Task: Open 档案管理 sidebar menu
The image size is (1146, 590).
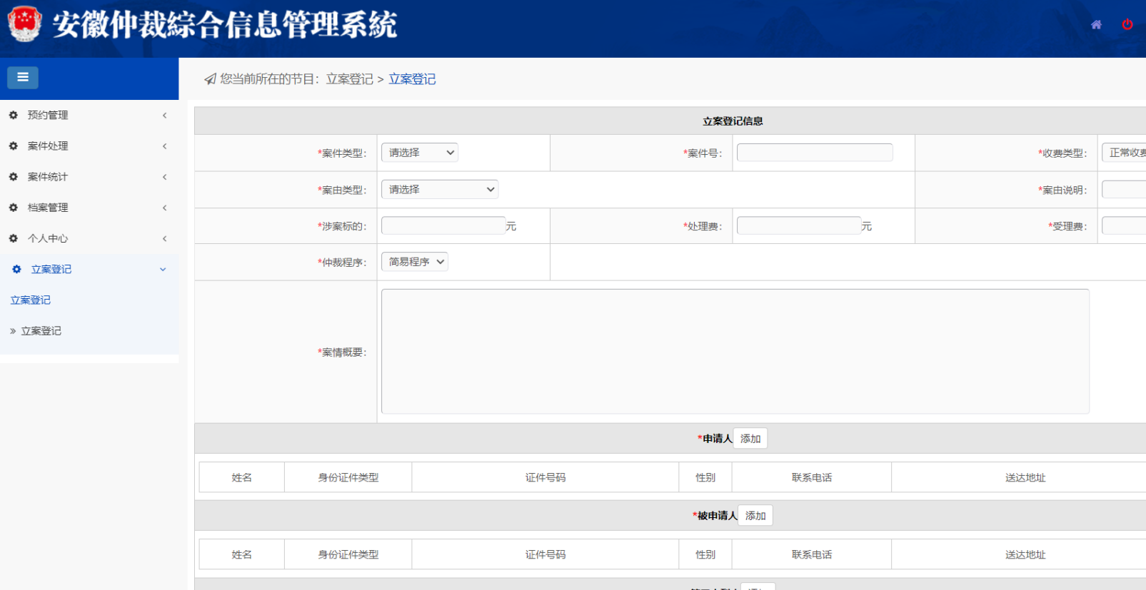Action: (89, 208)
